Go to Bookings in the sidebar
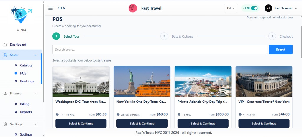Image resolution: width=302 pixels, height=137 pixels. point(27,81)
